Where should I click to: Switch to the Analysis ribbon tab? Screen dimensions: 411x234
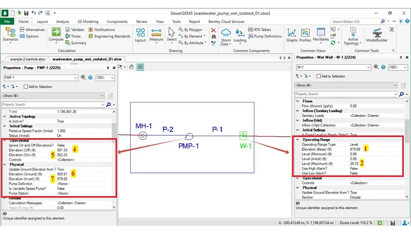coord(63,21)
